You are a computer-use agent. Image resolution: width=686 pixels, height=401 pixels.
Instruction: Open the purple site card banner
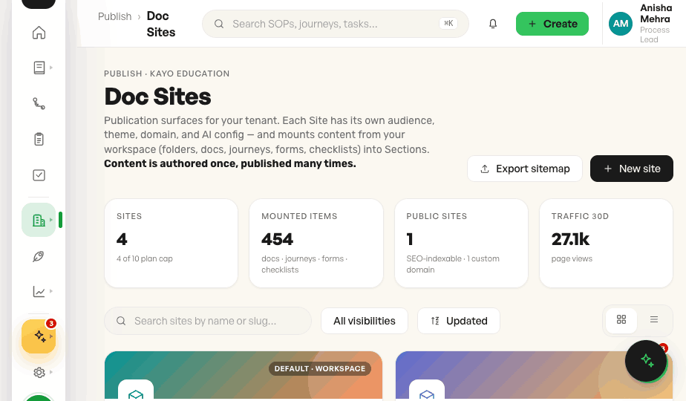pos(534,376)
